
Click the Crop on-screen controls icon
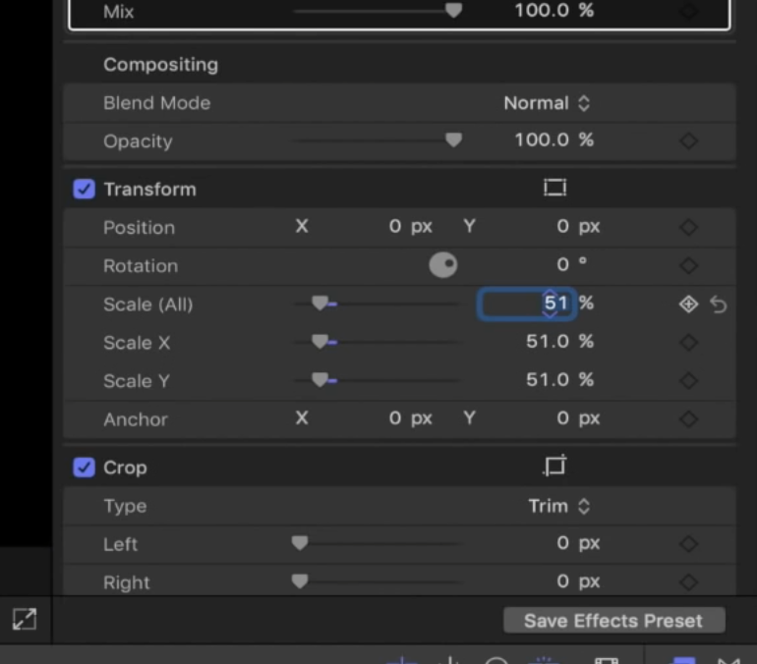(555, 467)
